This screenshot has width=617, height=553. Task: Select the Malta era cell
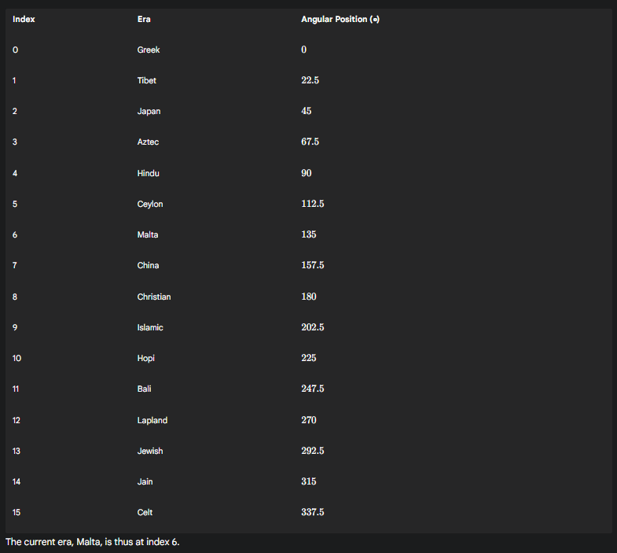[x=148, y=234]
